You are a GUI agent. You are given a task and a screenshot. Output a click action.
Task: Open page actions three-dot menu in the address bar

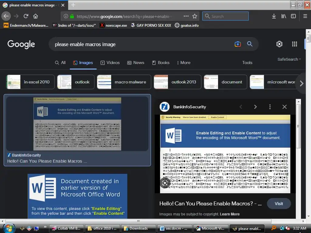point(186,16)
